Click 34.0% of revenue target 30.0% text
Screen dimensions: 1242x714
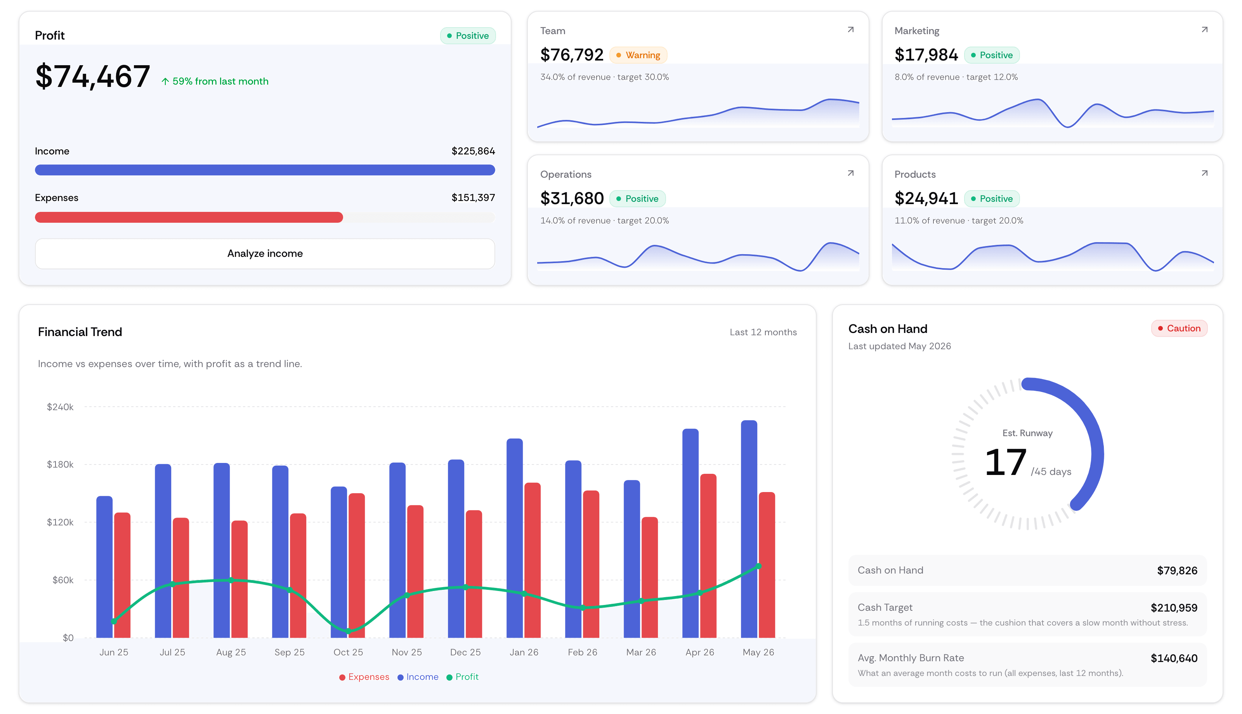pyautogui.click(x=605, y=77)
